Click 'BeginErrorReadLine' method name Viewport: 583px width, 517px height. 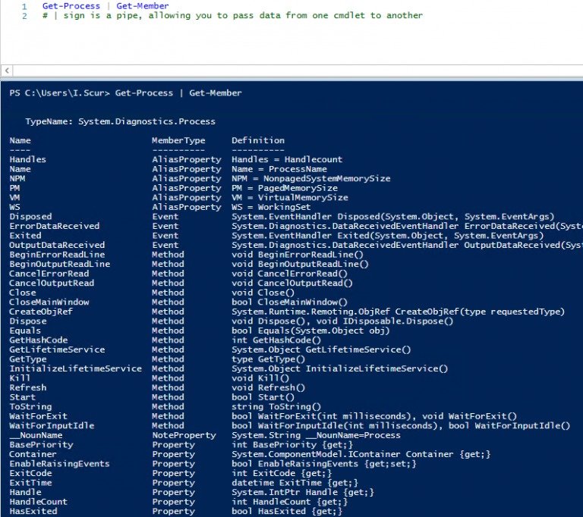point(57,255)
